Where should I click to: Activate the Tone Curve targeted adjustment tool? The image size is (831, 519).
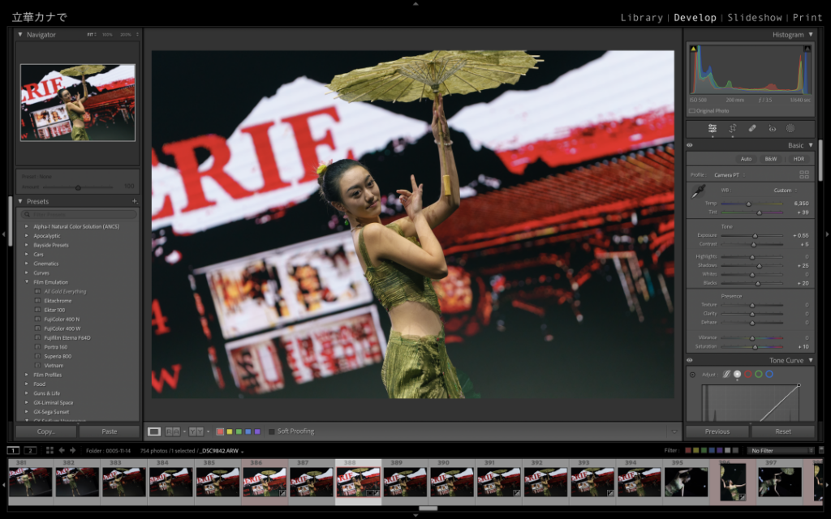[x=693, y=375]
